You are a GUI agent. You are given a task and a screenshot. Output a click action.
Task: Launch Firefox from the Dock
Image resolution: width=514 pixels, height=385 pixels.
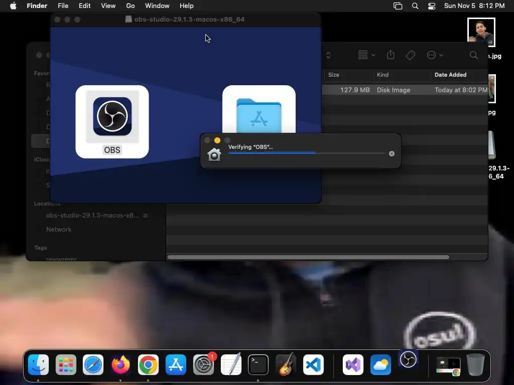point(120,365)
